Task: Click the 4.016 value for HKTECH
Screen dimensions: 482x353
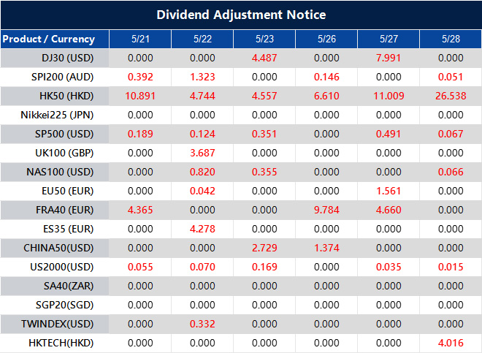Action: (451, 343)
